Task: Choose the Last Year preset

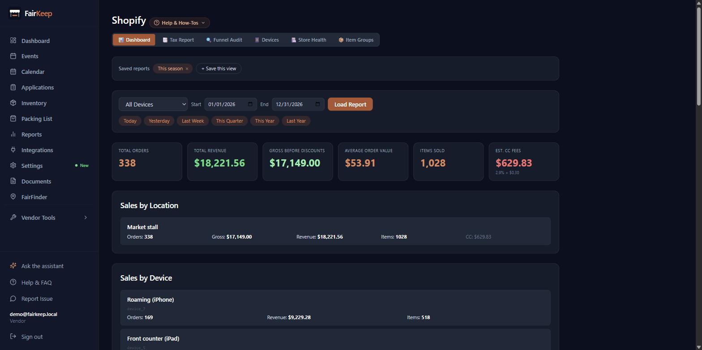Action: (x=296, y=121)
